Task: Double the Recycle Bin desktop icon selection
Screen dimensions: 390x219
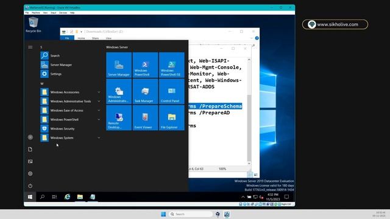Action: pos(33,25)
